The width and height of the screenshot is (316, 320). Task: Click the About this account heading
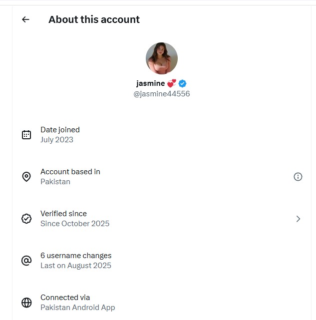point(94,19)
